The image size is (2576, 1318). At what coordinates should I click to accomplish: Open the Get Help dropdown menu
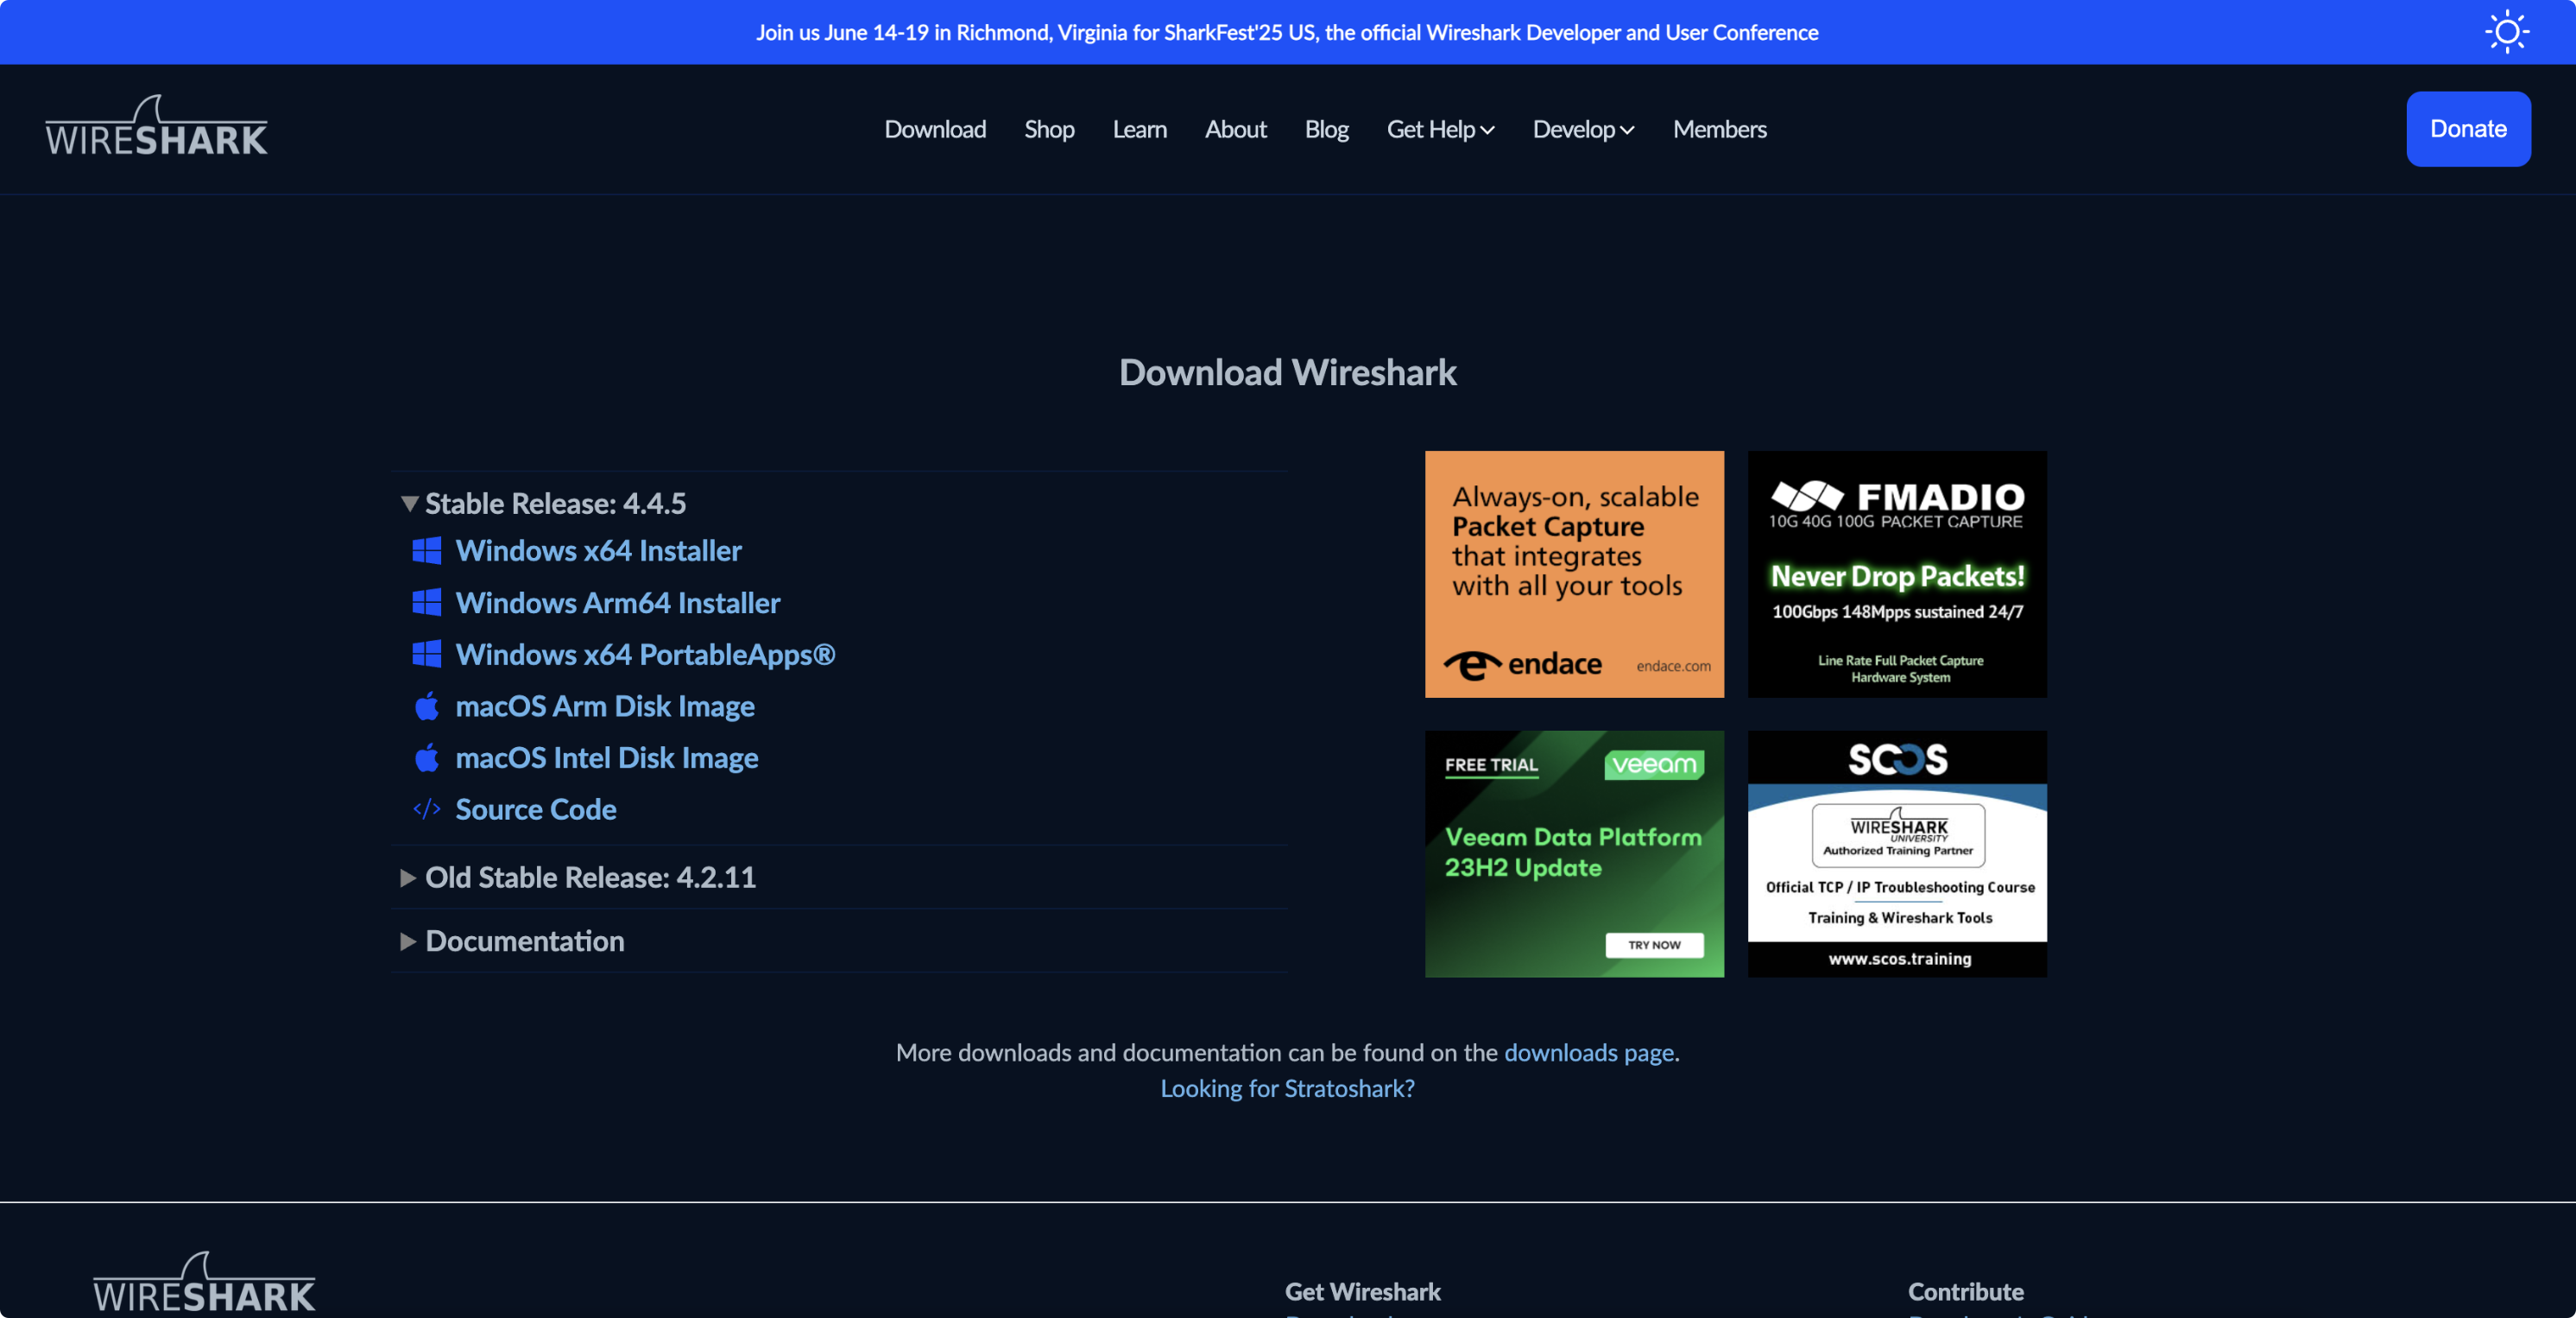click(x=1440, y=129)
